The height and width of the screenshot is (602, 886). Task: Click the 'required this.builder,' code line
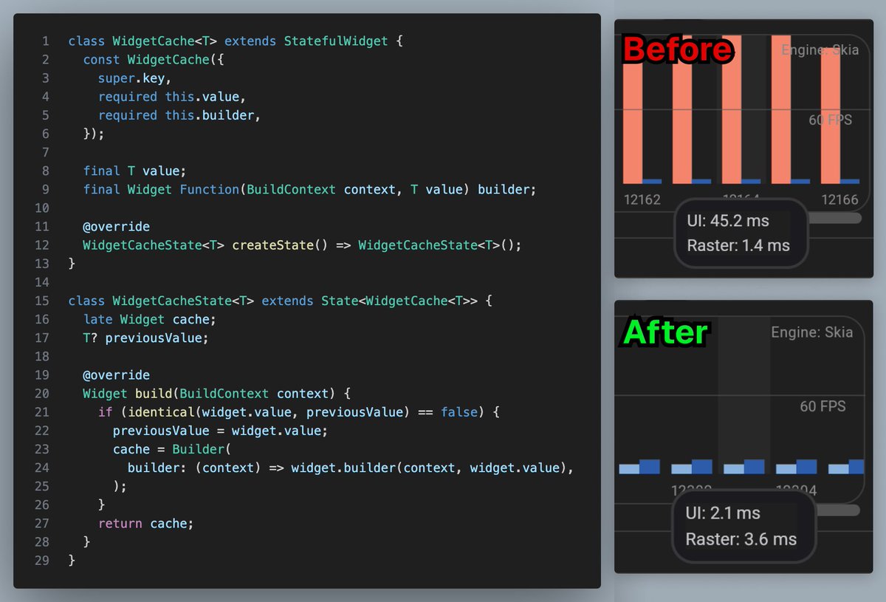pos(179,115)
